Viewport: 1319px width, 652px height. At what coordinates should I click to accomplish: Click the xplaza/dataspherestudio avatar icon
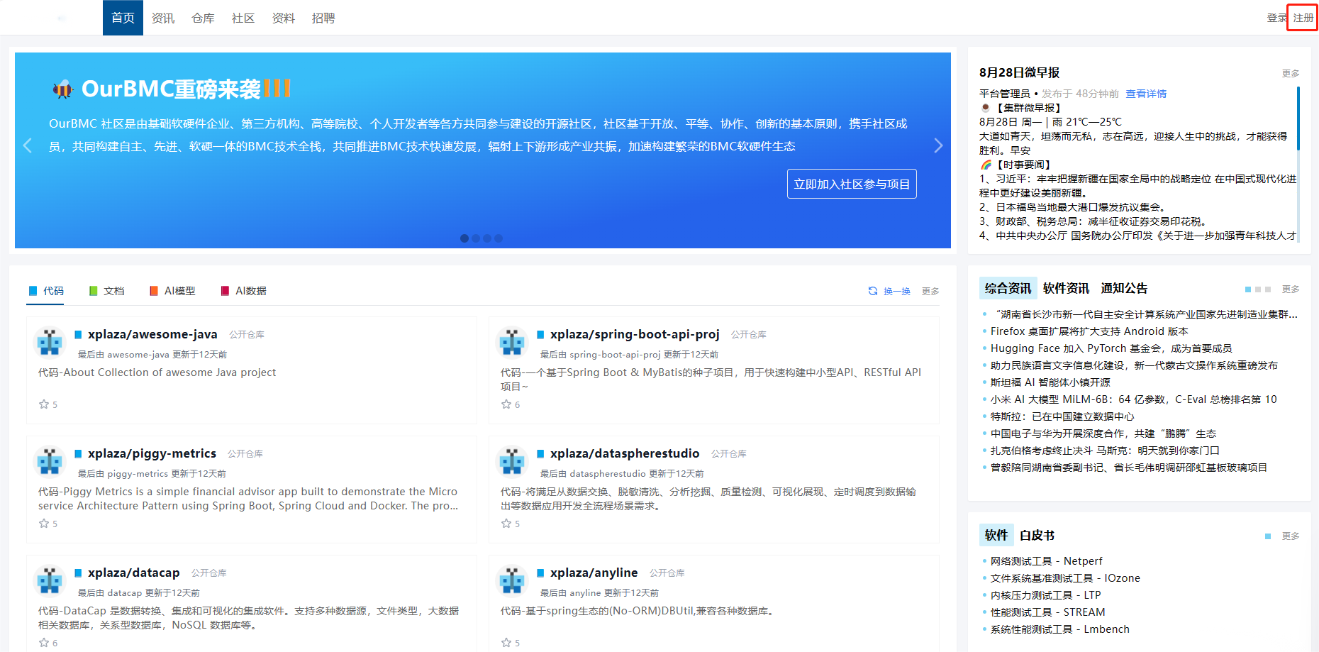(512, 462)
